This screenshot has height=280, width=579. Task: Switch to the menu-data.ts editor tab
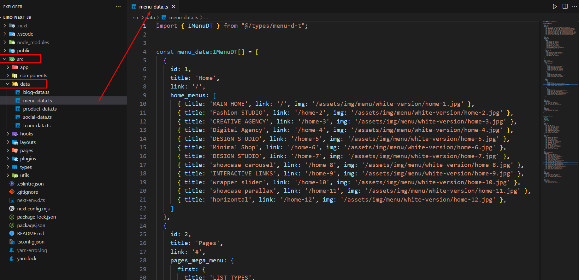click(x=153, y=7)
